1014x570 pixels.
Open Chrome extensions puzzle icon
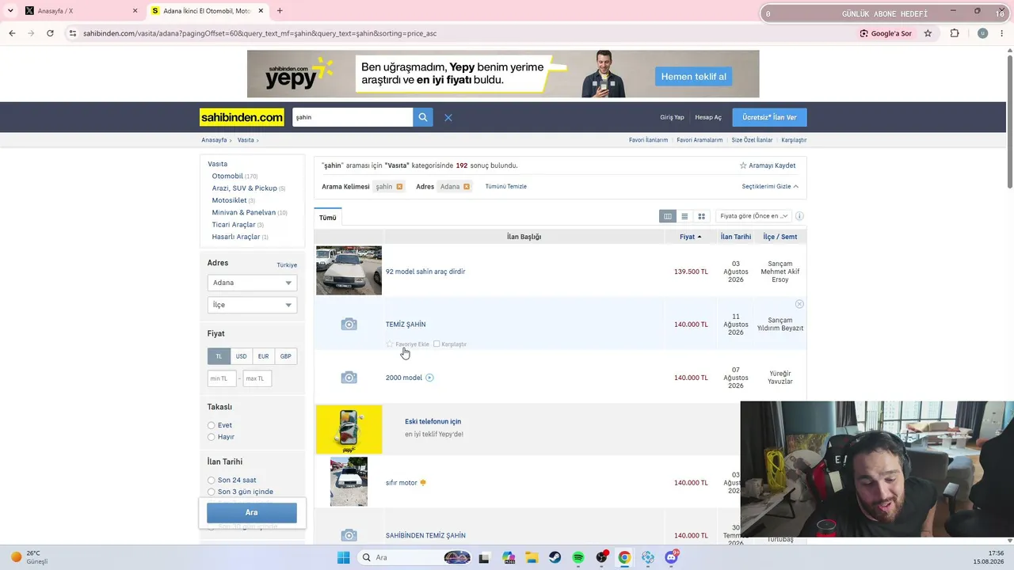pyautogui.click(x=955, y=33)
